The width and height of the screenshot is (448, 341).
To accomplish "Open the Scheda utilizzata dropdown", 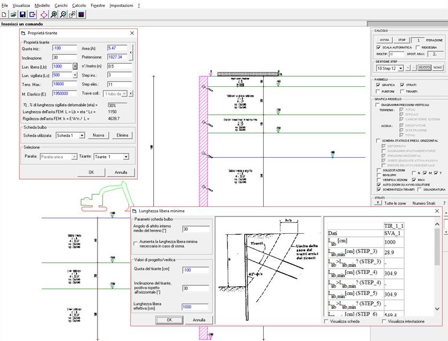I will point(81,136).
